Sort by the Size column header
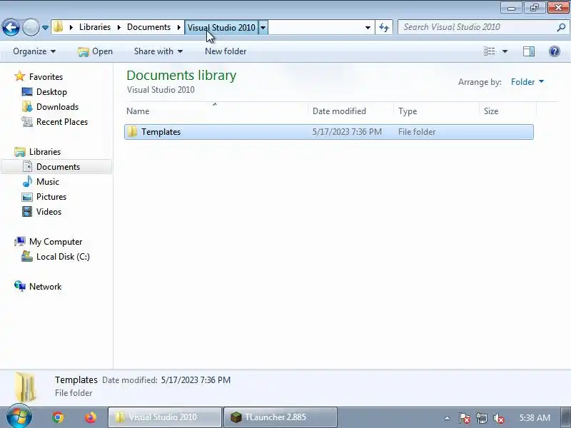This screenshot has height=428, width=571. [508, 111]
